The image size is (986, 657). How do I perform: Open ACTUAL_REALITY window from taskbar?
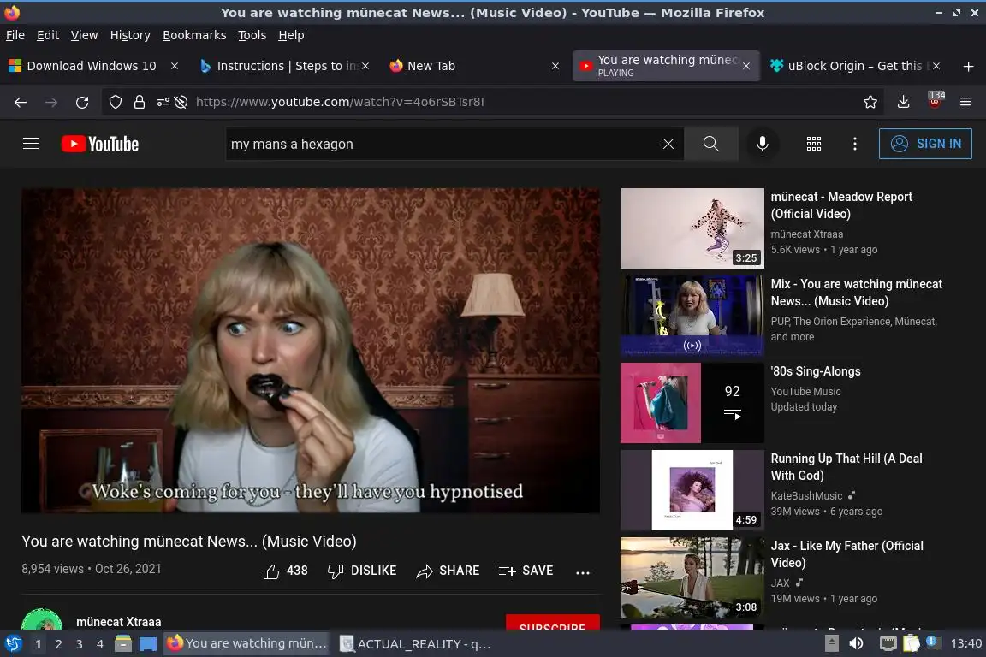pos(415,644)
